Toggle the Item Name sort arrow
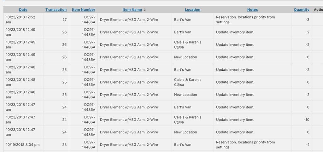Image resolution: width=323 pixels, height=152 pixels. (x=145, y=10)
